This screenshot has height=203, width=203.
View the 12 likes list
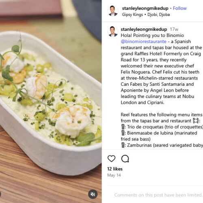pos(115,169)
